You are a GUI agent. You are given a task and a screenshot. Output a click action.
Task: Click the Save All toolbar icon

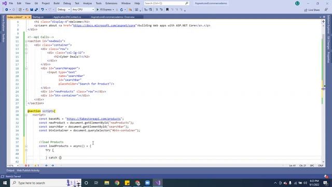(36, 10)
